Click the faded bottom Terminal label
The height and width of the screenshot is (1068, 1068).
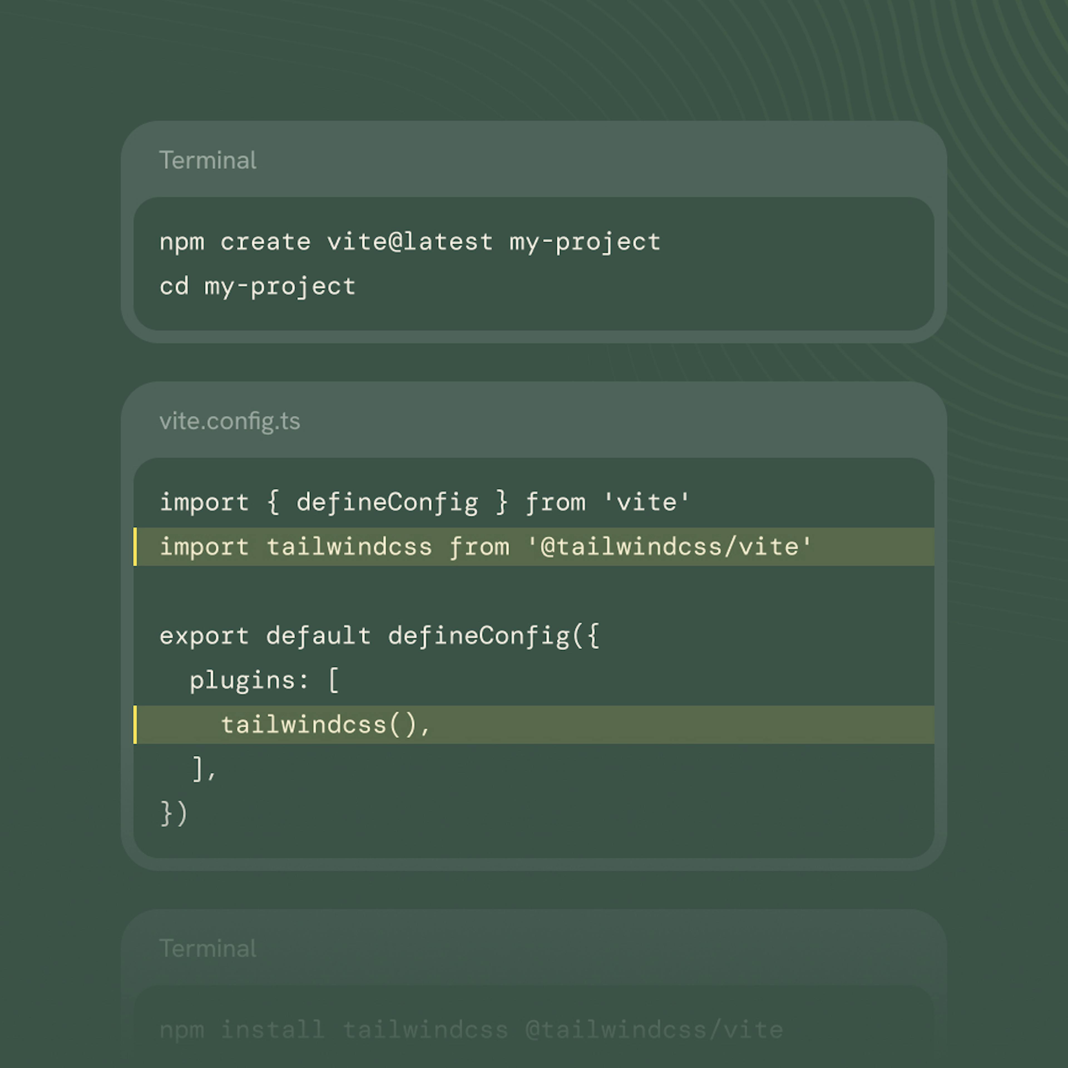coord(207,949)
